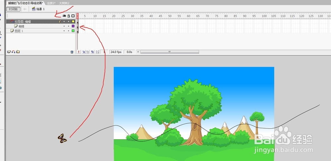The height and width of the screenshot is (161, 331).
Task: Click the red playhead at frame 1
Action: tap(77, 16)
